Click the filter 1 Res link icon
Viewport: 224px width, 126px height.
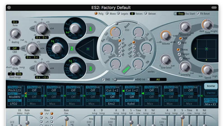[x=108, y=38]
